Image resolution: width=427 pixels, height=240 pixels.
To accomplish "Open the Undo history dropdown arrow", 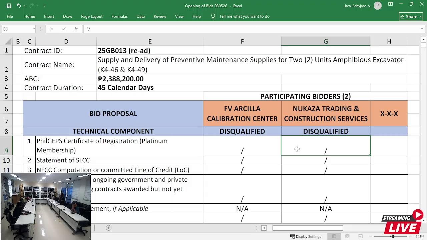I will [24, 6].
